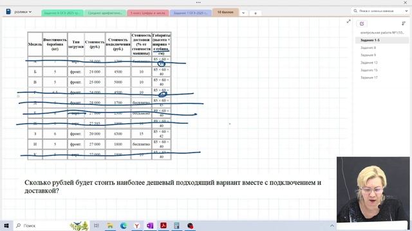412x231 pixels.
Task: Open the 'Задание 17' page
Action: pyautogui.click(x=382, y=78)
